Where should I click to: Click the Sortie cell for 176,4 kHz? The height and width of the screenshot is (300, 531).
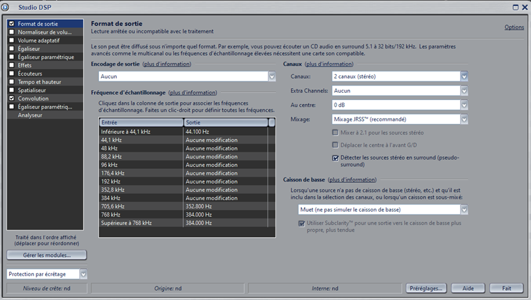[x=226, y=173]
